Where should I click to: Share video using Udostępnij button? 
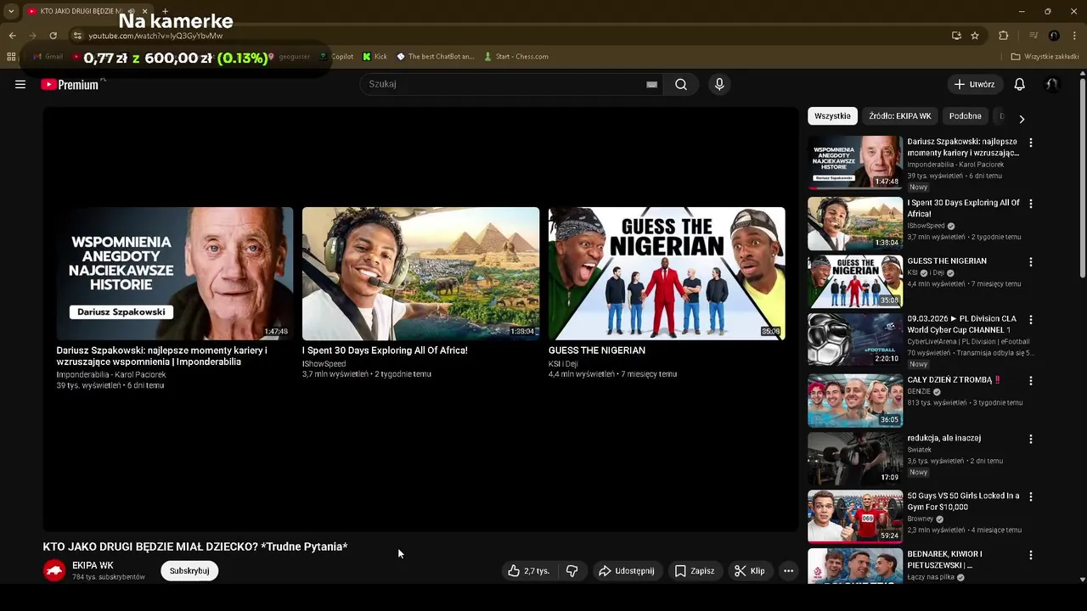(x=627, y=571)
